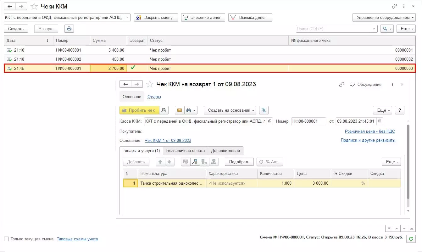Send return receipt by email envelope icon

(x=180, y=110)
